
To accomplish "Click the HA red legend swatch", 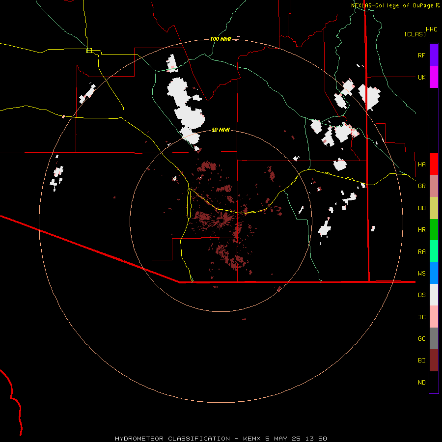I will [x=434, y=164].
